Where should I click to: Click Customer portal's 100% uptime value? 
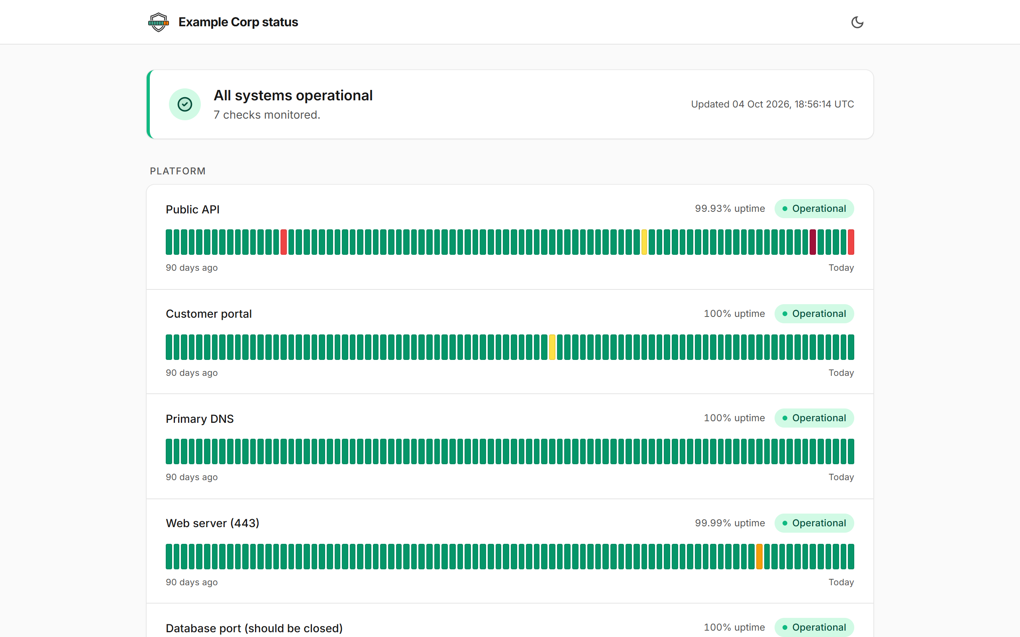pyautogui.click(x=734, y=314)
